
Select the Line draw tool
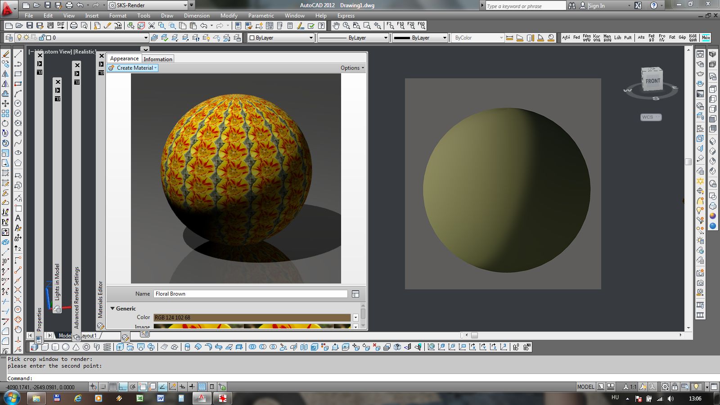pyautogui.click(x=18, y=54)
